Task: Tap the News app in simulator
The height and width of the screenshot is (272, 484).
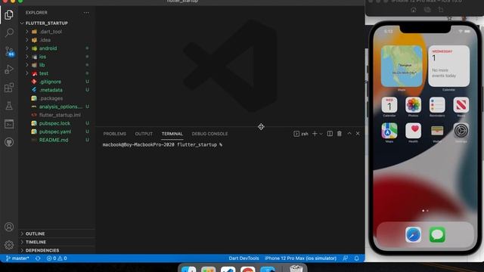Action: [461, 105]
